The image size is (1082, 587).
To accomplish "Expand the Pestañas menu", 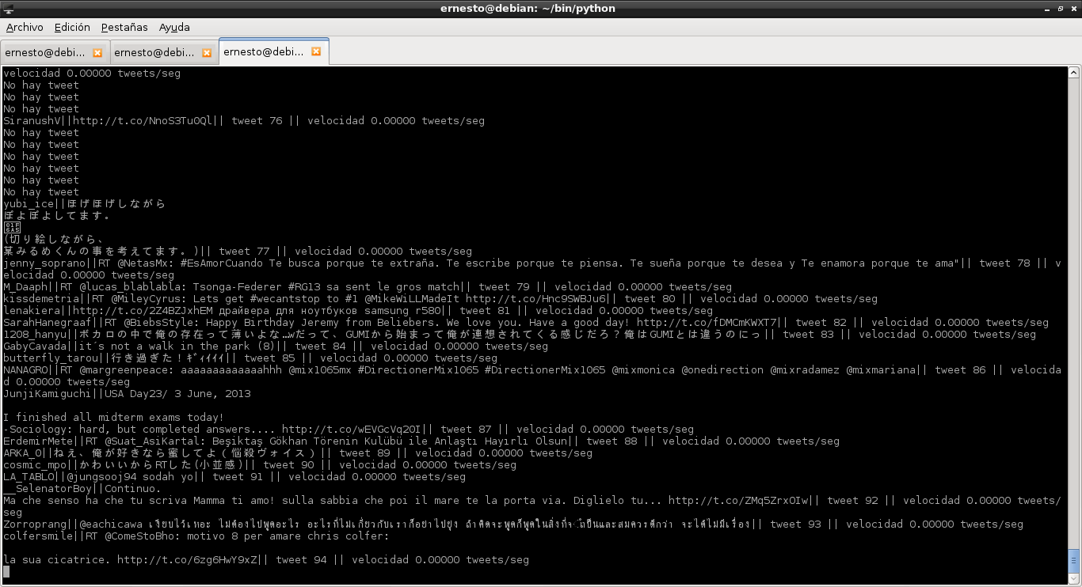I will pos(124,27).
